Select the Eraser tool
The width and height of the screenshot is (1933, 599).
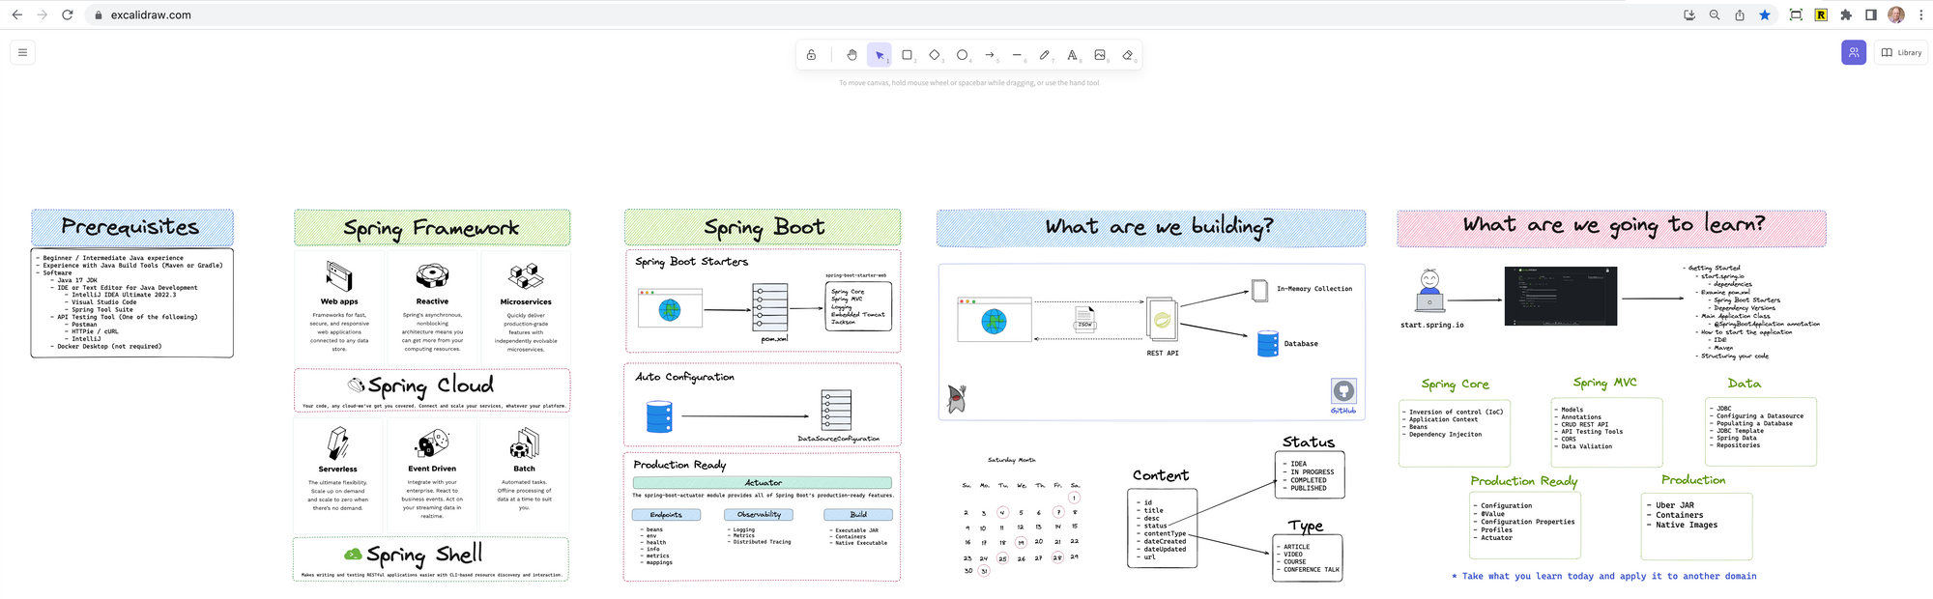click(x=1127, y=55)
